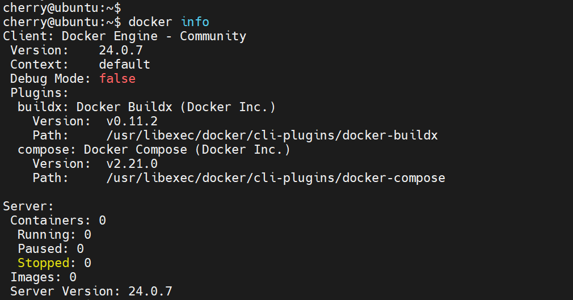Click the 'Images: 0' line
The image size is (573, 300).
pos(43,277)
